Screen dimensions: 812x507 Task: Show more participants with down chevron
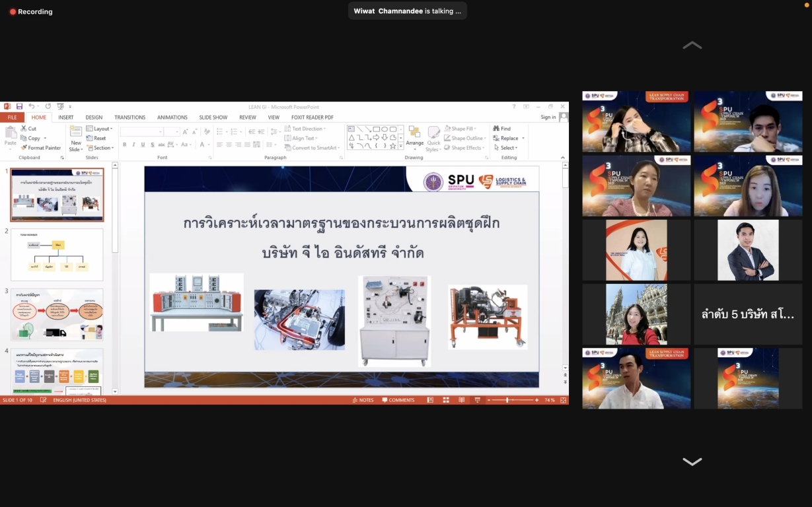[692, 462]
